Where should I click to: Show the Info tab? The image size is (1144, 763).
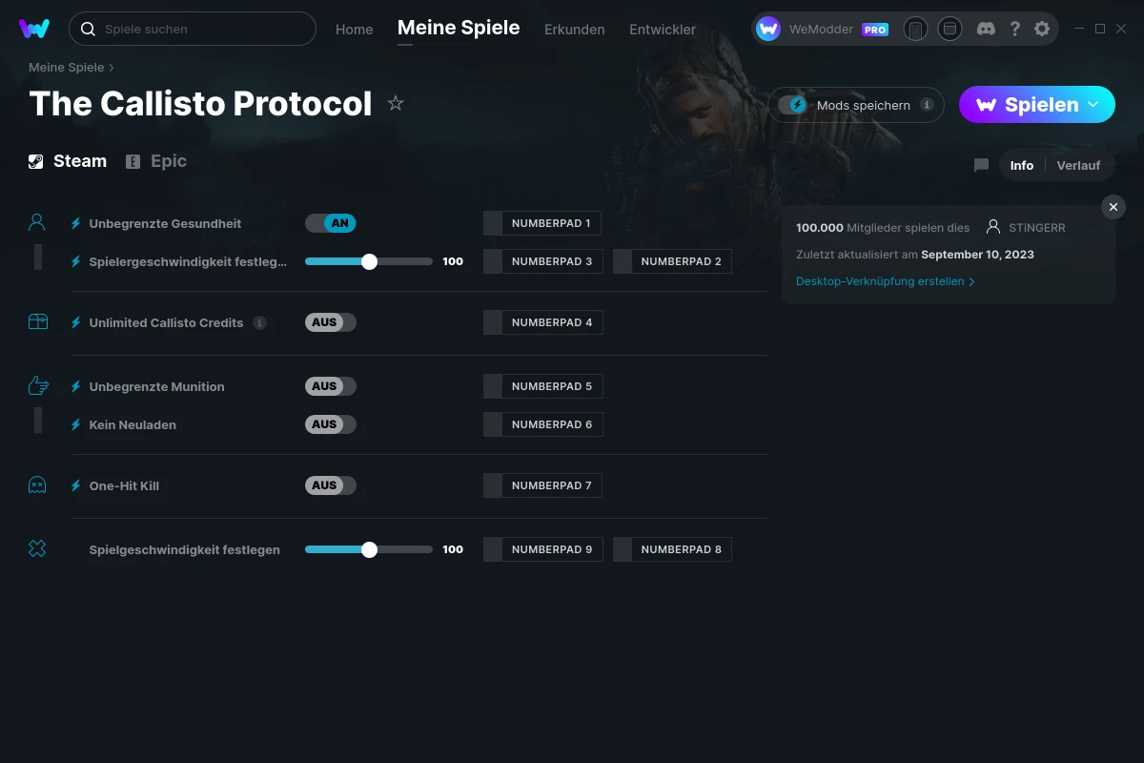tap(1022, 165)
